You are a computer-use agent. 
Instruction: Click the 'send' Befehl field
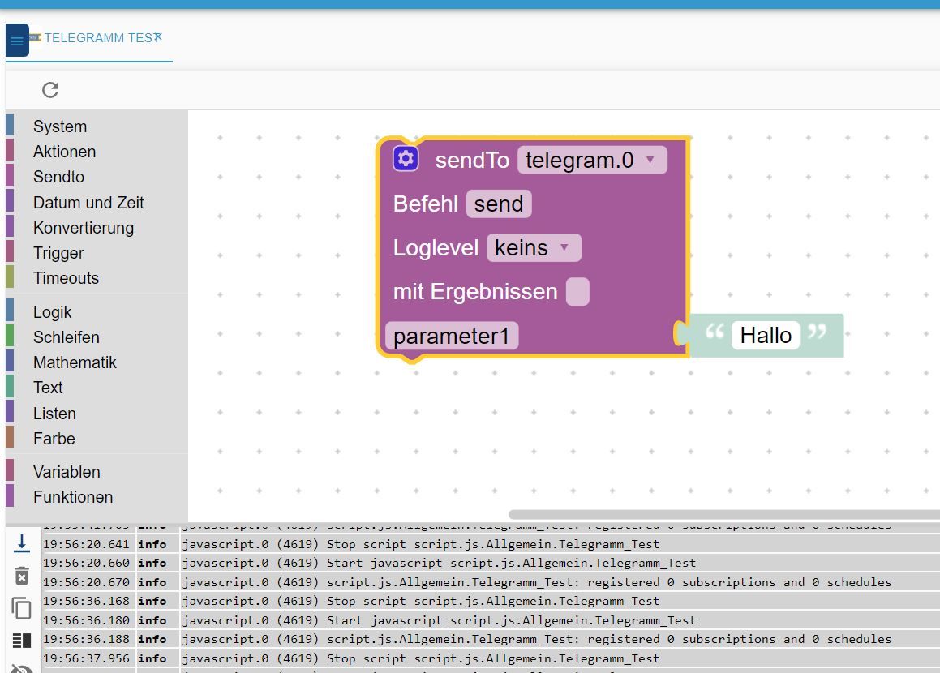pyautogui.click(x=499, y=204)
